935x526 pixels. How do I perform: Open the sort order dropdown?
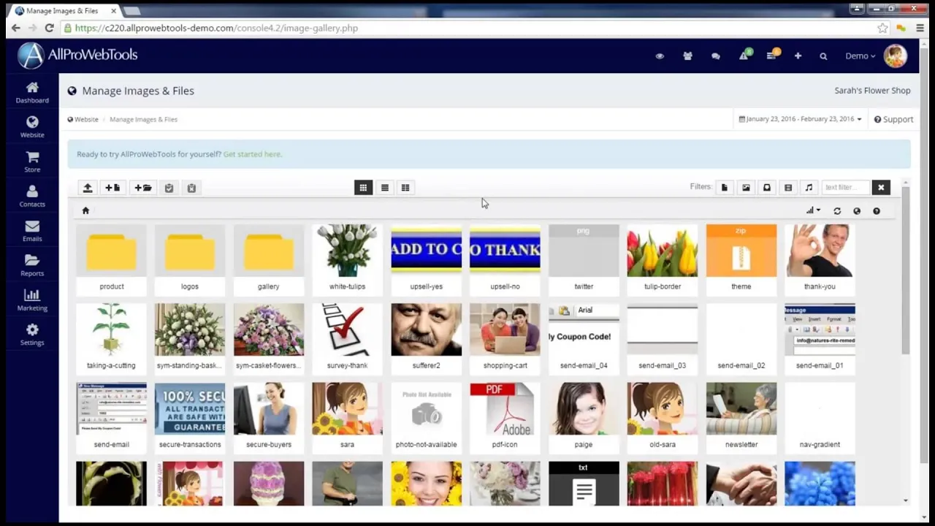coord(813,210)
